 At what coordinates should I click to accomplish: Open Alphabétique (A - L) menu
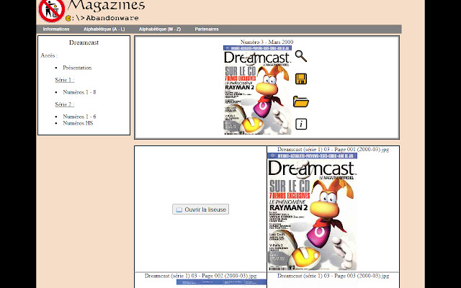point(104,29)
